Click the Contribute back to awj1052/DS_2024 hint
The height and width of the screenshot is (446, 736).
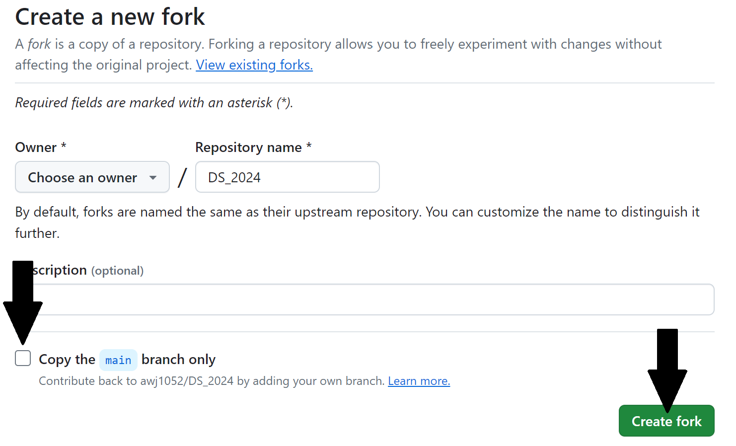coord(212,381)
